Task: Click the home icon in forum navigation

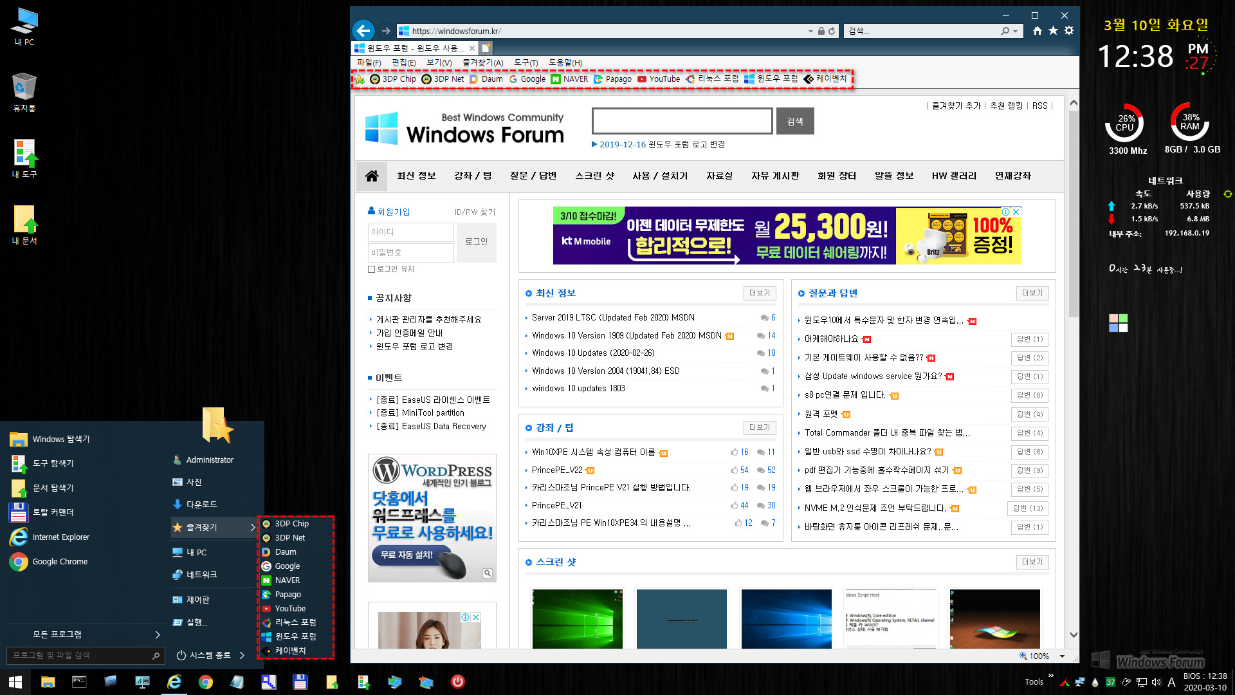Action: (x=372, y=176)
